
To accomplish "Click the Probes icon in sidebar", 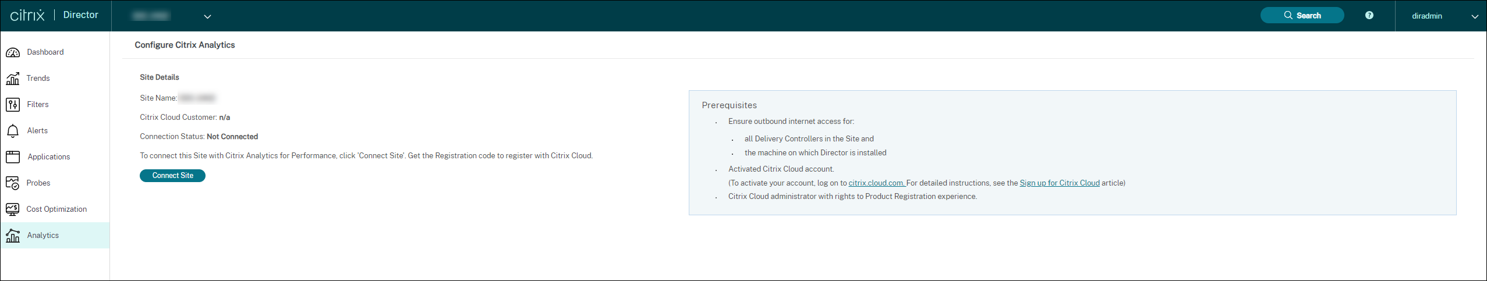I will [13, 183].
